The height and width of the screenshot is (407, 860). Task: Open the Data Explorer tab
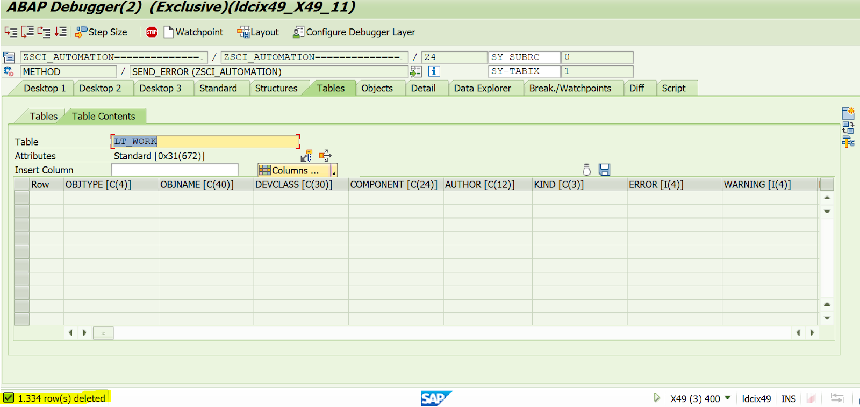[483, 88]
